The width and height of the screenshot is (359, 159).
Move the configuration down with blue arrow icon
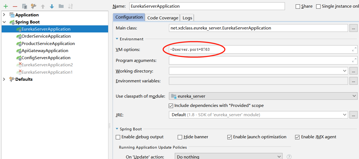(x=52, y=6)
